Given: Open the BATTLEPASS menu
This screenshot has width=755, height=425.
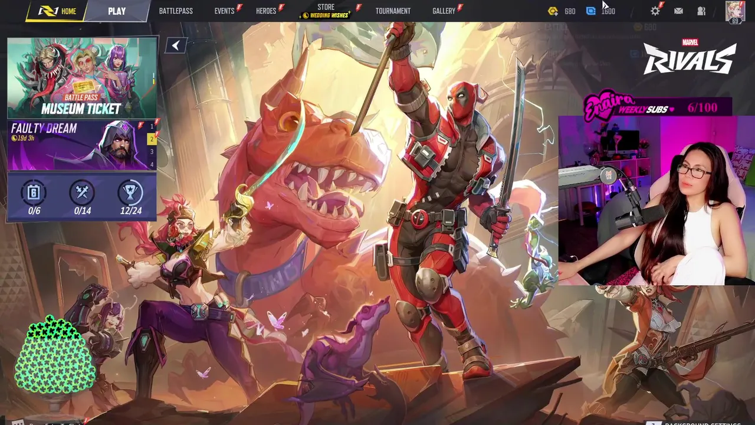Looking at the screenshot, I should click(176, 11).
